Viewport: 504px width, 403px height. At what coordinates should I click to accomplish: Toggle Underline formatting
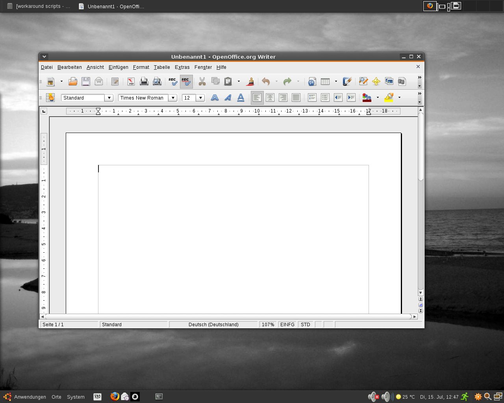241,98
